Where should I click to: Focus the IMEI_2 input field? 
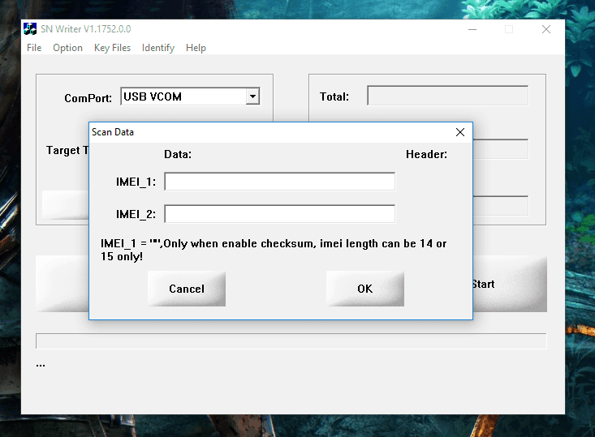point(279,214)
